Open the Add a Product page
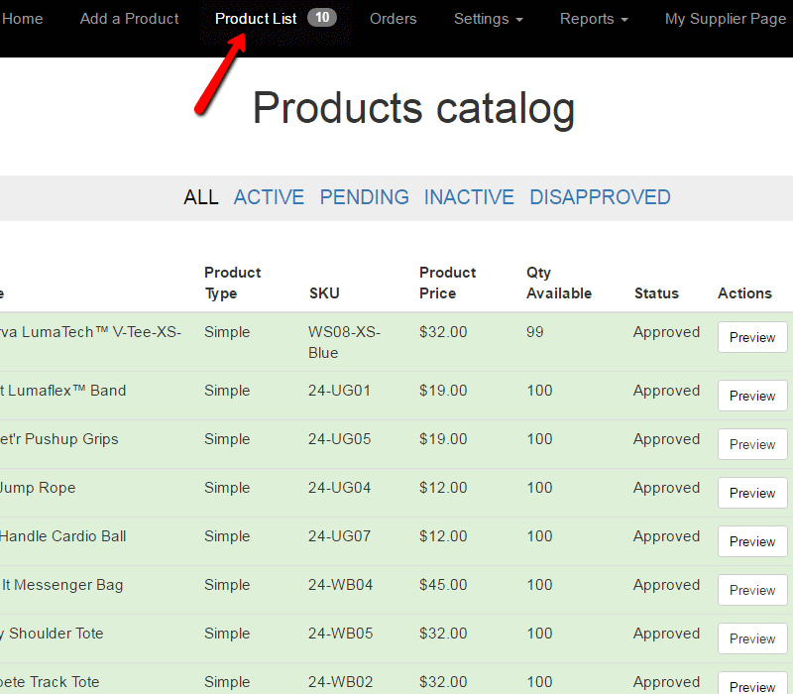The height and width of the screenshot is (694, 793). pyautogui.click(x=129, y=19)
